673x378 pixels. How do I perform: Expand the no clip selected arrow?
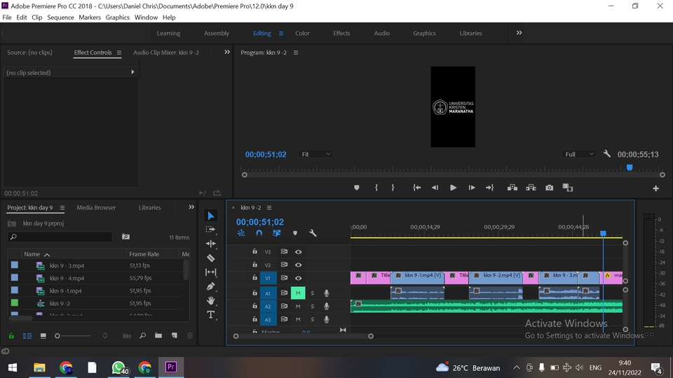132,72
